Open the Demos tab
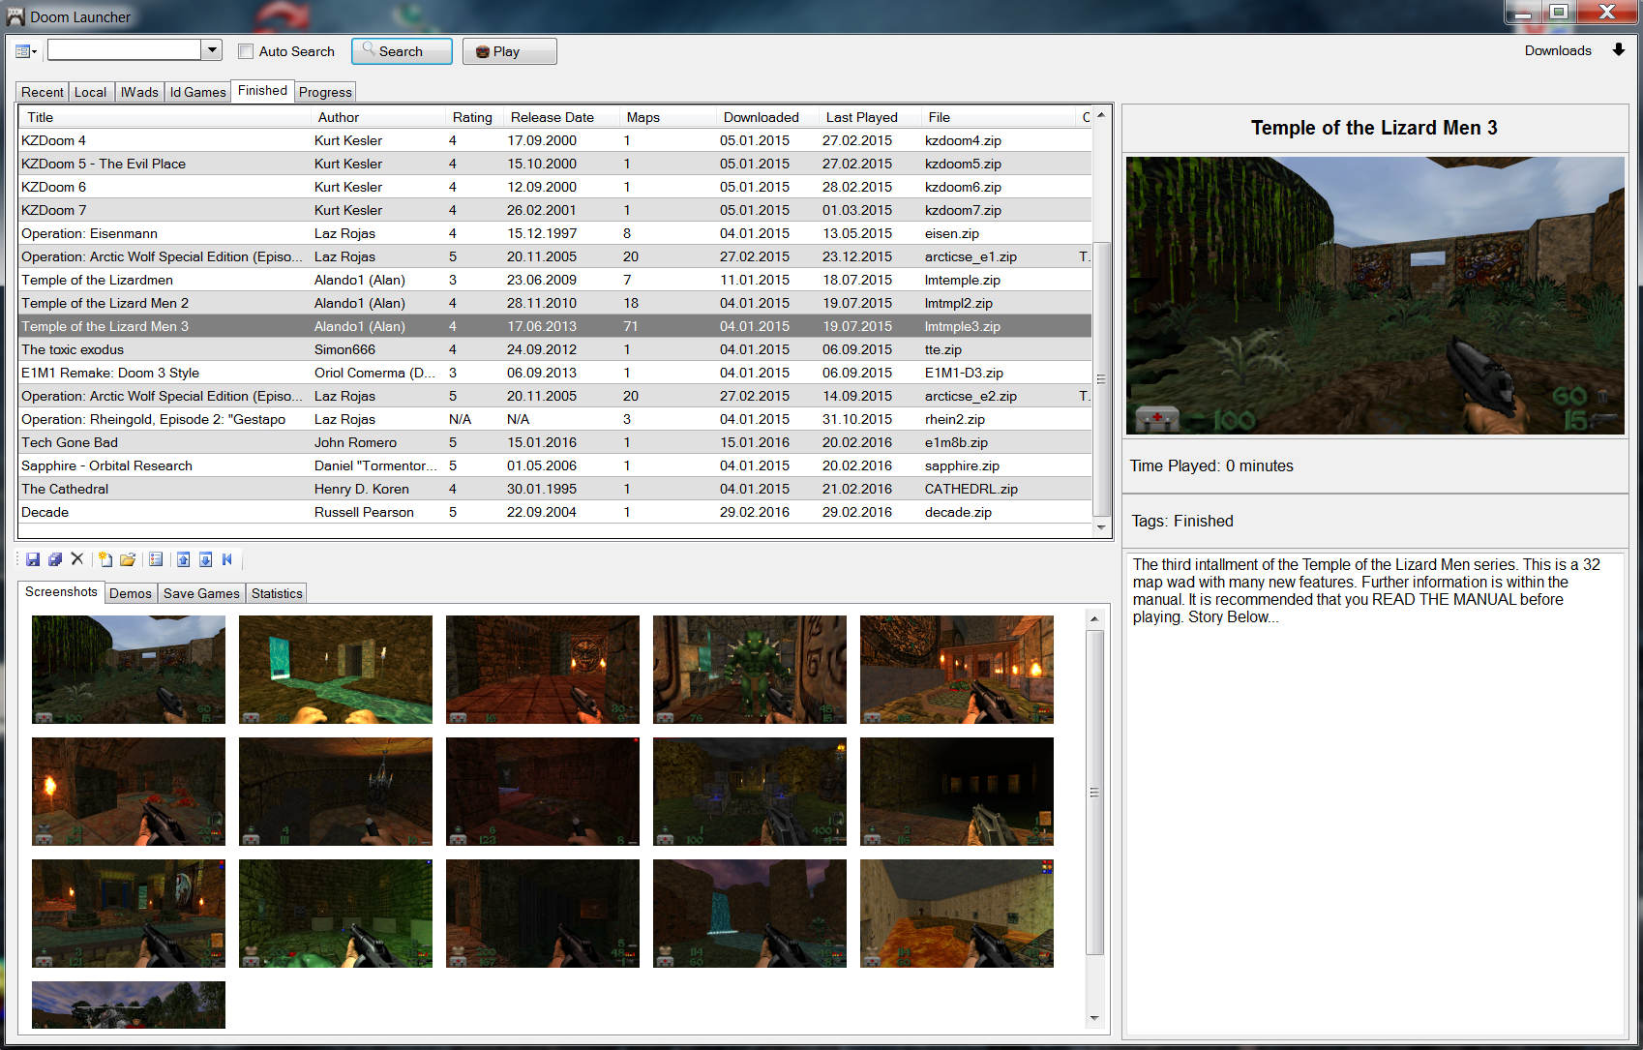Image resolution: width=1643 pixels, height=1050 pixels. (131, 593)
